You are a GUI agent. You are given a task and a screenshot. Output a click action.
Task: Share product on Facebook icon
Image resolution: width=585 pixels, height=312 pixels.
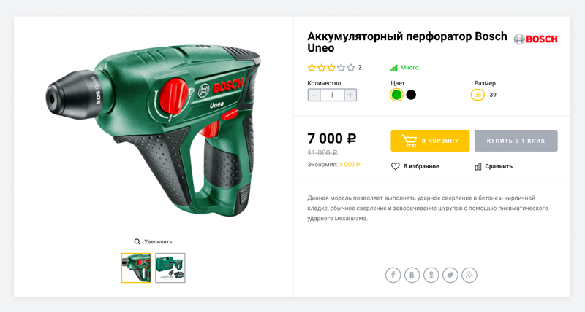click(393, 275)
